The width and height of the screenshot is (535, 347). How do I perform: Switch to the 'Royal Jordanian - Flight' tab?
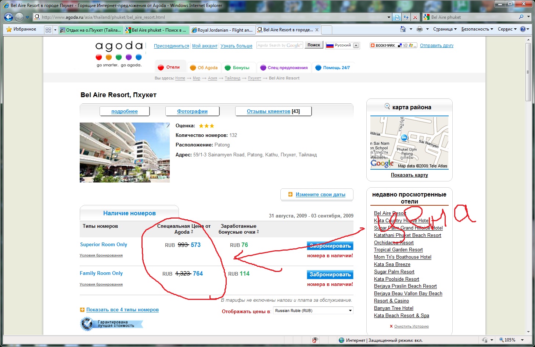tap(223, 30)
